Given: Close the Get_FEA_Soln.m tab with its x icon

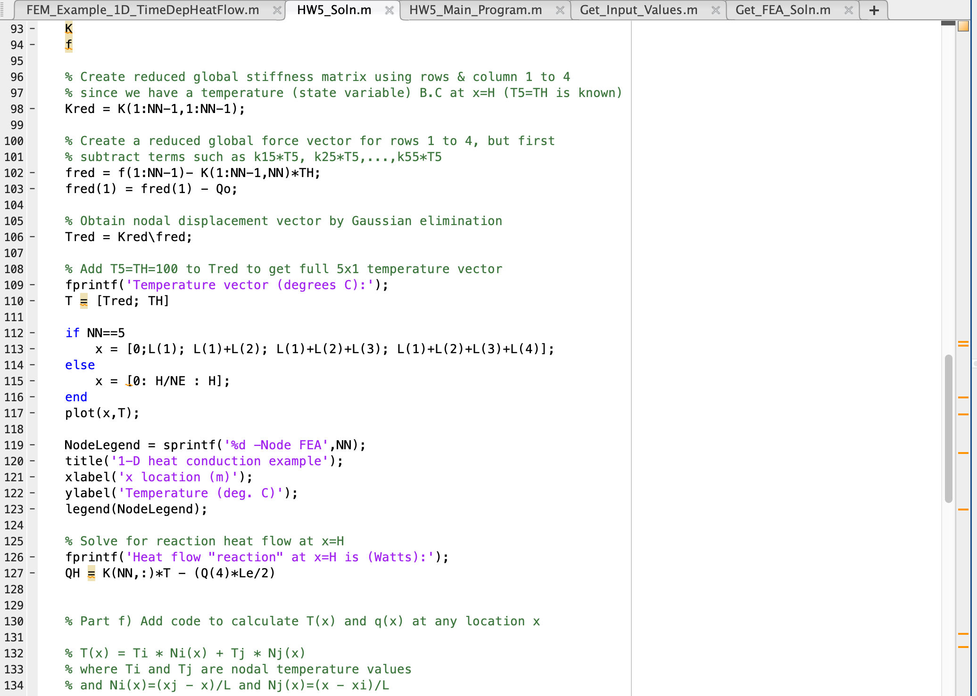Looking at the screenshot, I should pos(849,9).
